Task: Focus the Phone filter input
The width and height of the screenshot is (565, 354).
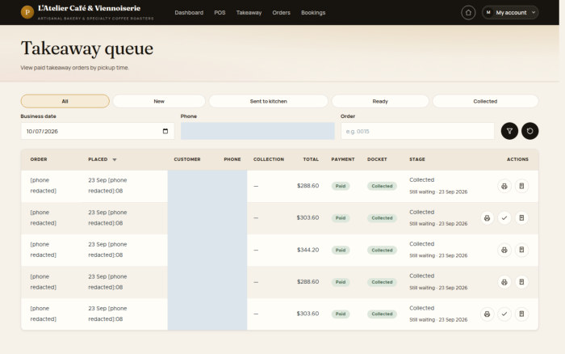Action: click(257, 131)
